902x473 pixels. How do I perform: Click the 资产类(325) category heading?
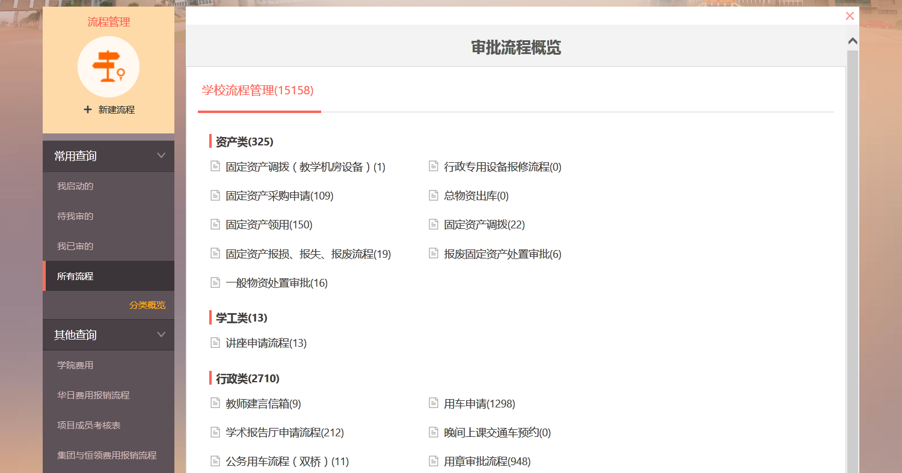244,142
